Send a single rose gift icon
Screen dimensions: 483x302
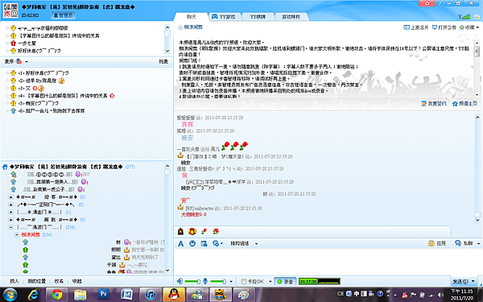coord(204,231)
